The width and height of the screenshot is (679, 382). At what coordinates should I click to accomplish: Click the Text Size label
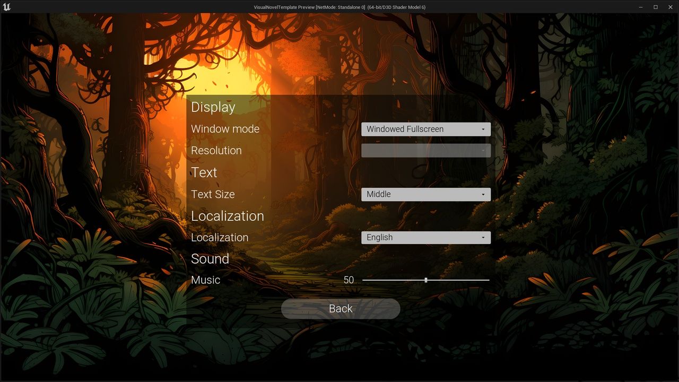(213, 194)
